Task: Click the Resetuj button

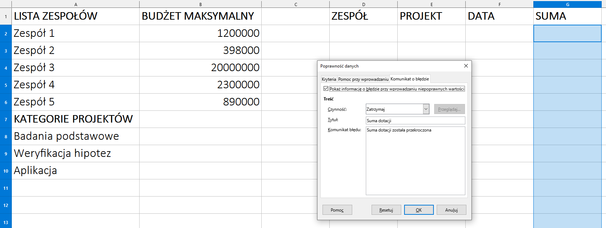Action: pyautogui.click(x=386, y=210)
